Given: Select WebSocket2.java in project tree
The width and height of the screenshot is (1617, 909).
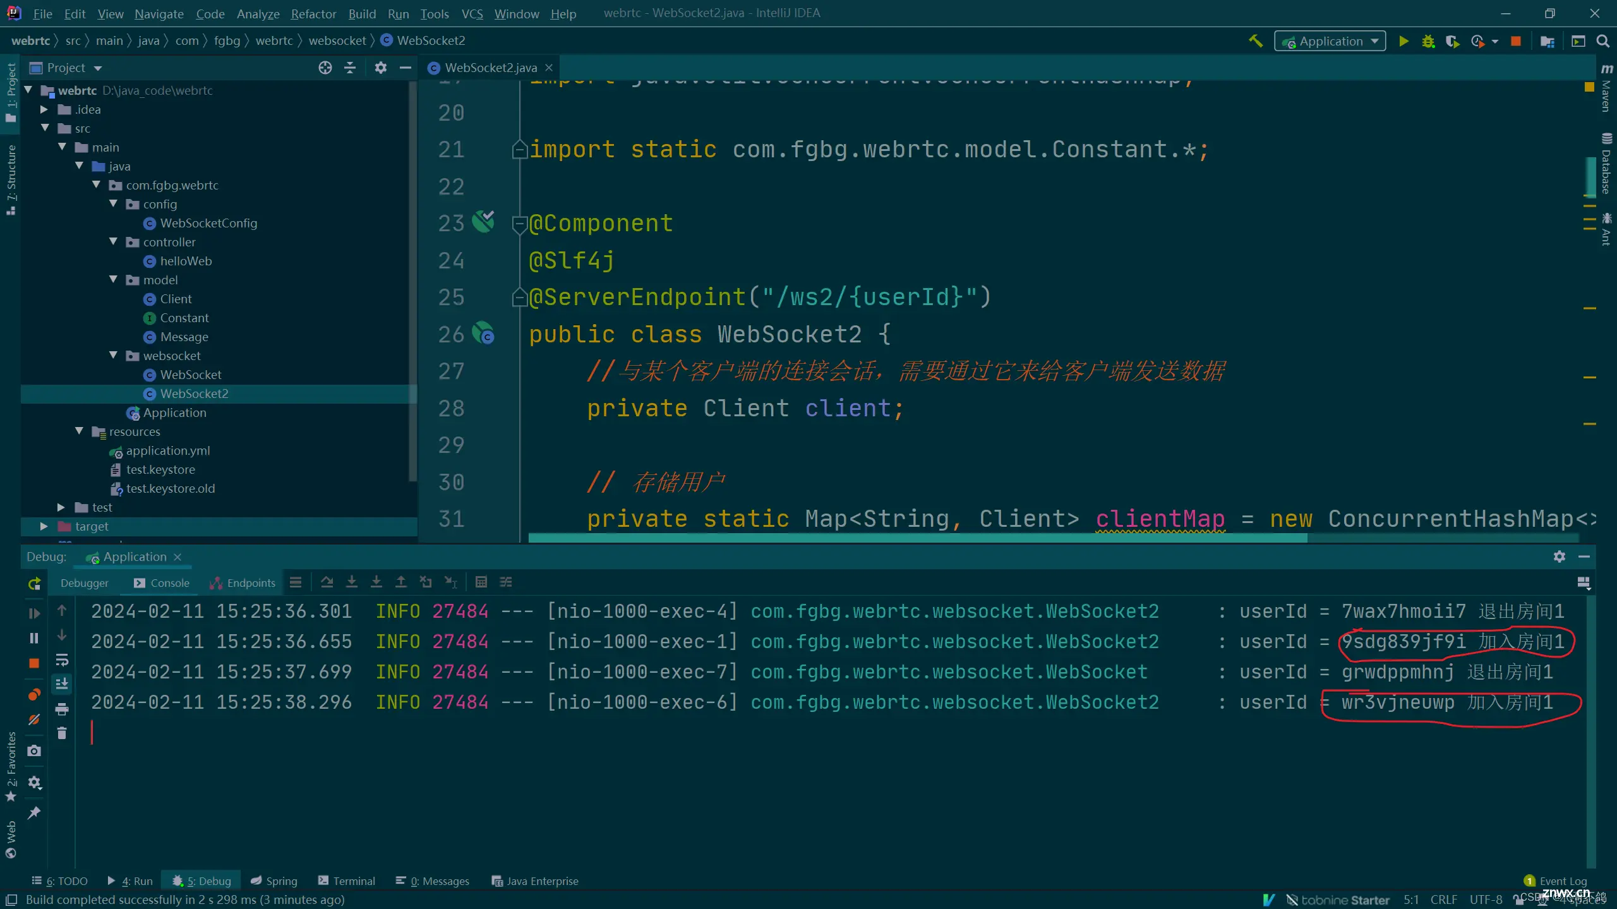Looking at the screenshot, I should [x=195, y=392].
